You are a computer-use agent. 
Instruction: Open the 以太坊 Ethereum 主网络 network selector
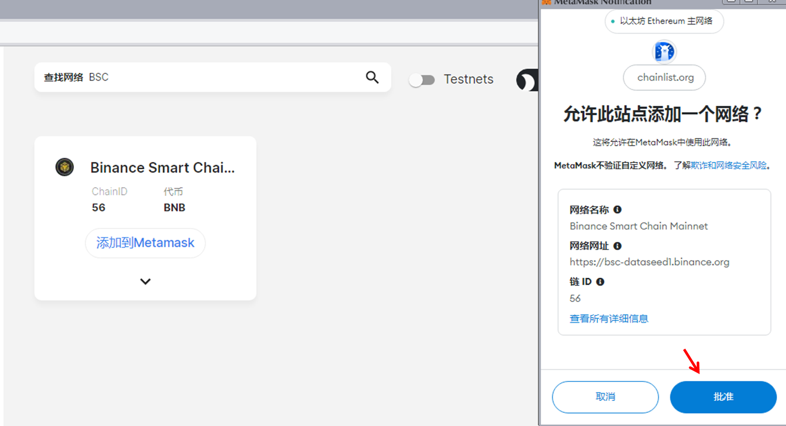664,21
